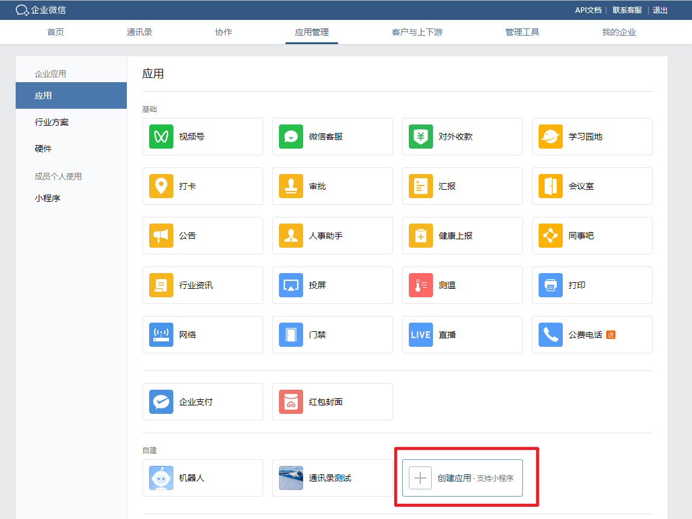Open the 打卡 location pin icon

(x=161, y=186)
